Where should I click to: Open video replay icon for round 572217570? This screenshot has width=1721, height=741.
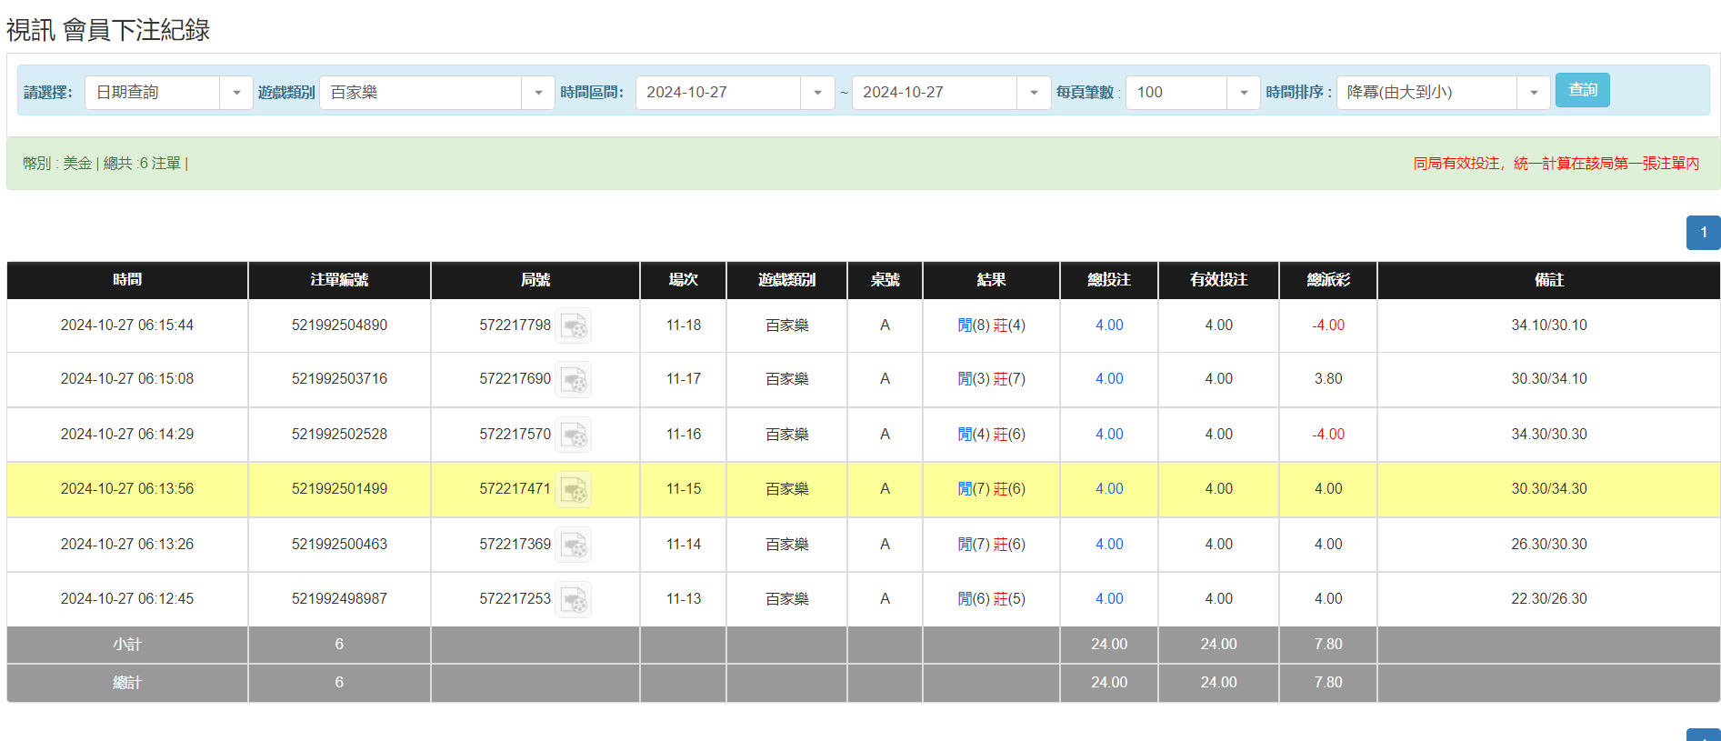[574, 435]
